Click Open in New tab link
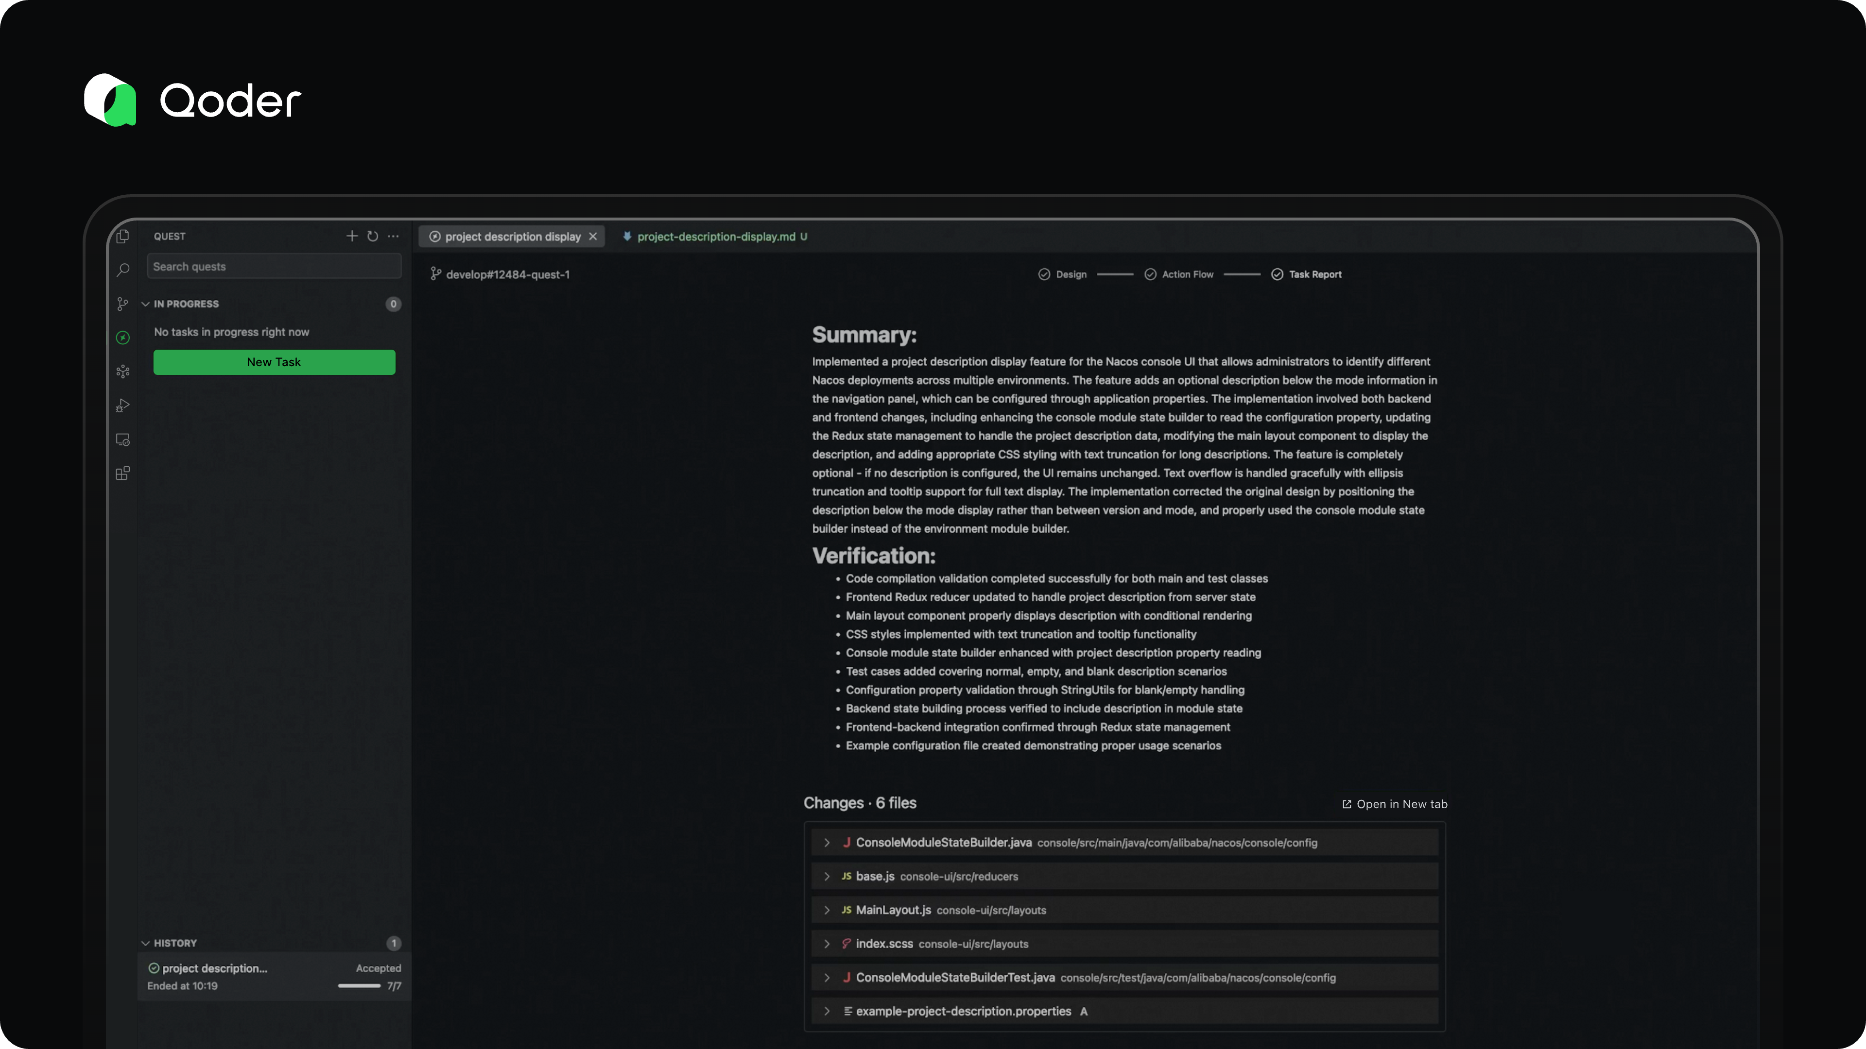The image size is (1866, 1049). coord(1395,804)
